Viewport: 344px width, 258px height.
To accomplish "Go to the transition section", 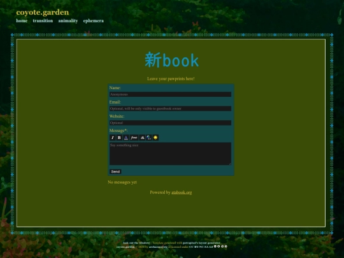I will (x=43, y=20).
